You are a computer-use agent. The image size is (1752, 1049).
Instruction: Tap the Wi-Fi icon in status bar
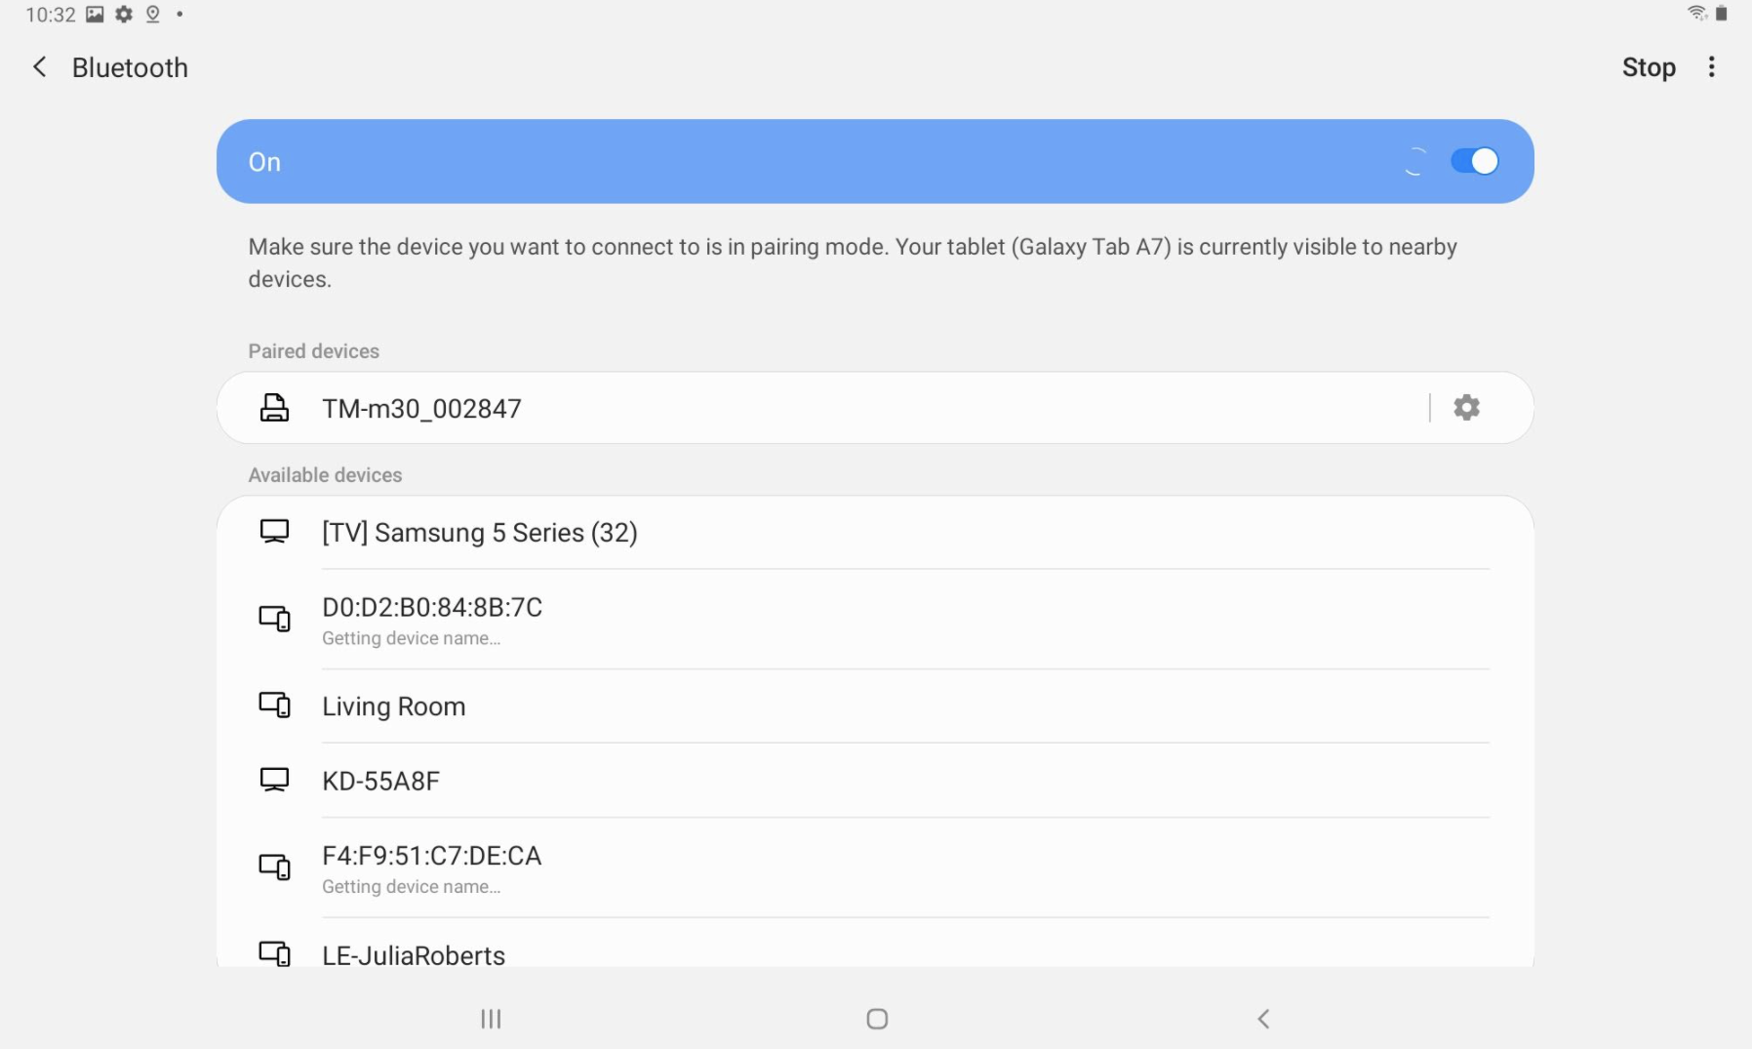click(1697, 14)
